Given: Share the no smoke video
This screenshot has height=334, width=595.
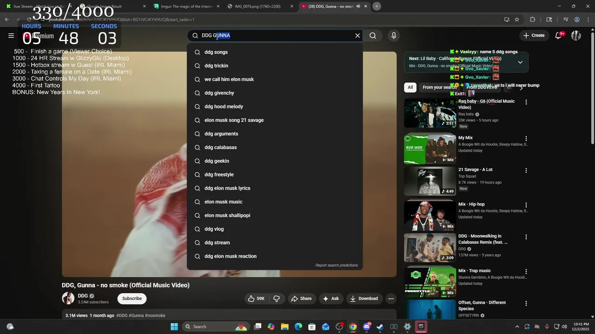Looking at the screenshot, I should click(301, 298).
